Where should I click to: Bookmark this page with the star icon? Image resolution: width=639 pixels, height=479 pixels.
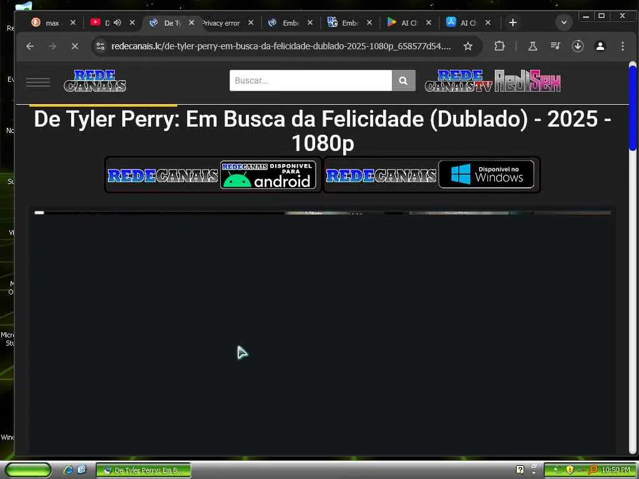468,46
